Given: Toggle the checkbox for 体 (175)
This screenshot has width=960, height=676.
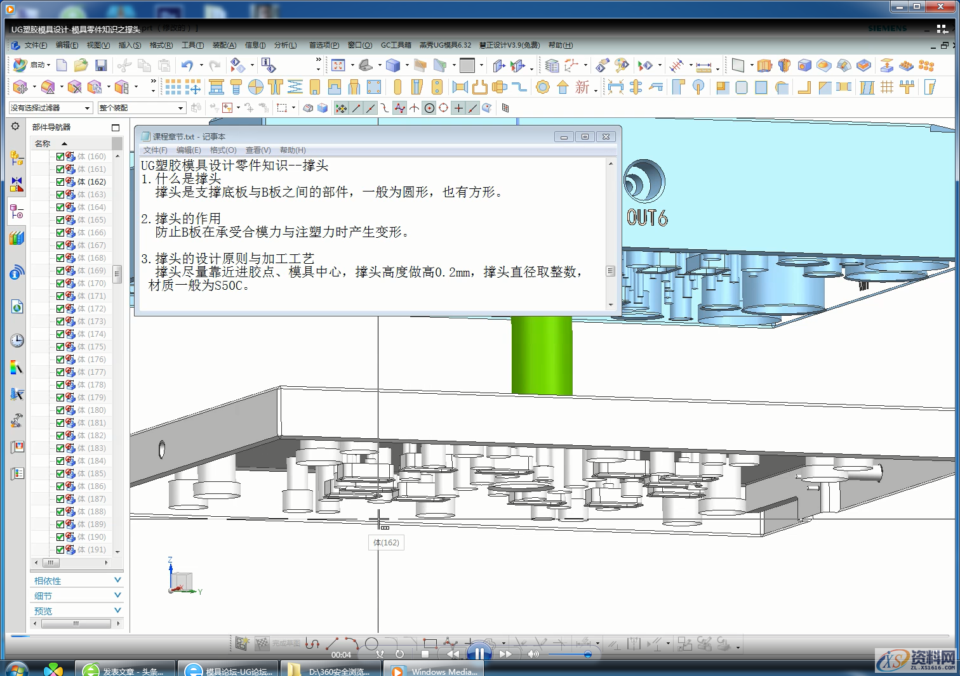Looking at the screenshot, I should (x=60, y=346).
